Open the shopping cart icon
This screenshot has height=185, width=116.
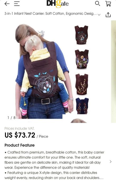pos(108,4)
